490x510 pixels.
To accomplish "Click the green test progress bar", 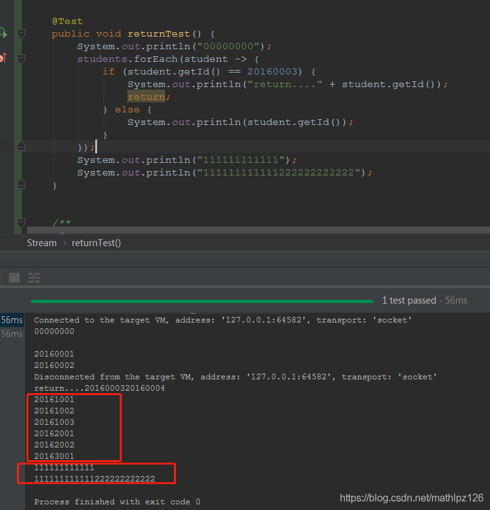I will pos(202,301).
